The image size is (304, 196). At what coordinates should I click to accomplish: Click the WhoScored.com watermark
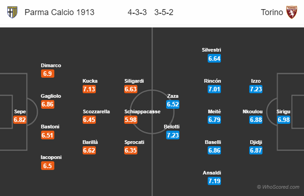click(x=278, y=187)
